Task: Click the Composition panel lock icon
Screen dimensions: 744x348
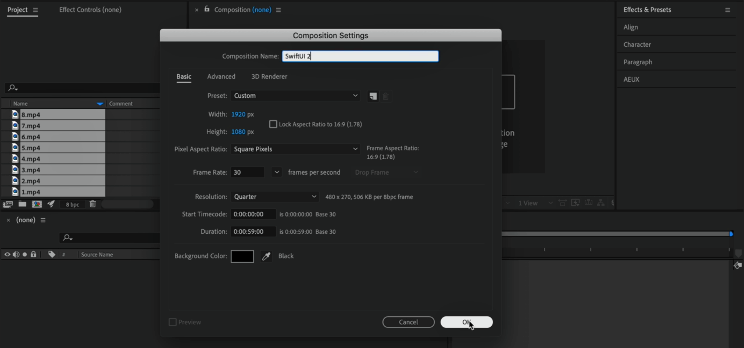Action: pos(207,9)
